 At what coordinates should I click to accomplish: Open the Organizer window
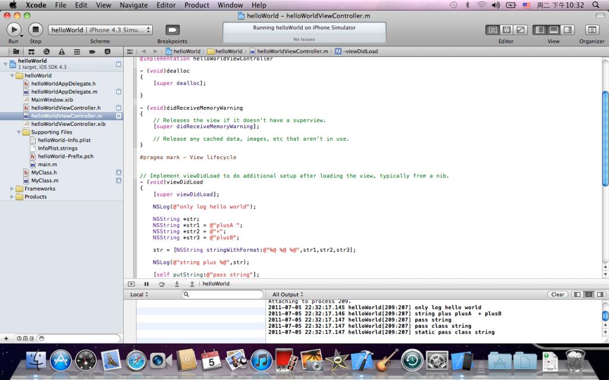592,30
